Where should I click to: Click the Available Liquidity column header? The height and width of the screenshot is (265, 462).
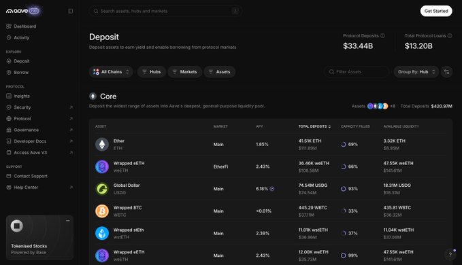[401, 126]
